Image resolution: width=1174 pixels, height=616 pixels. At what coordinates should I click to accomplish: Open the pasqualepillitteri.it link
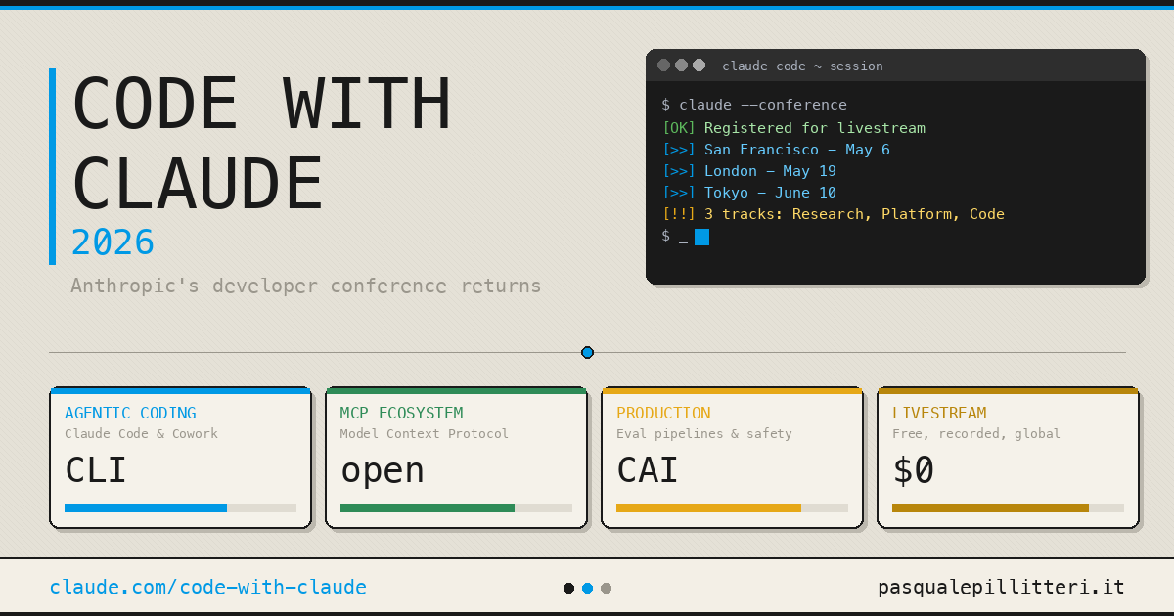pos(1001,588)
